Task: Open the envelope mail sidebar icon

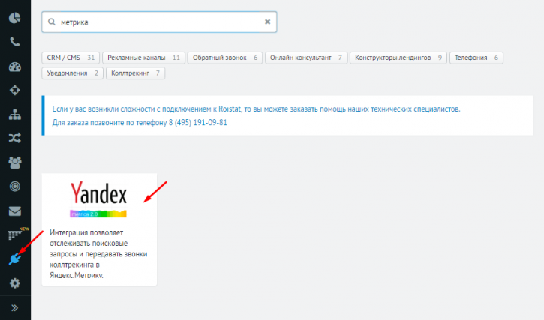Action: click(x=14, y=211)
